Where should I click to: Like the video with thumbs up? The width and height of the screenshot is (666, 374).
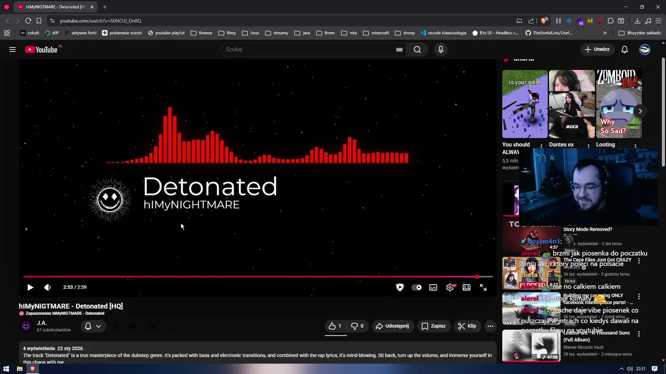[335, 326]
